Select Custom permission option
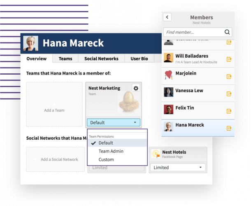The height and width of the screenshot is (206, 251). (117, 159)
